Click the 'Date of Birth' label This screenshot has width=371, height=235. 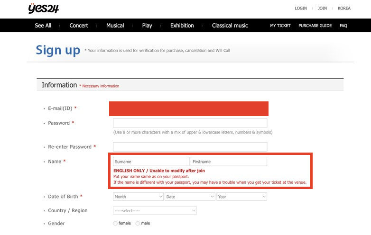point(63,197)
